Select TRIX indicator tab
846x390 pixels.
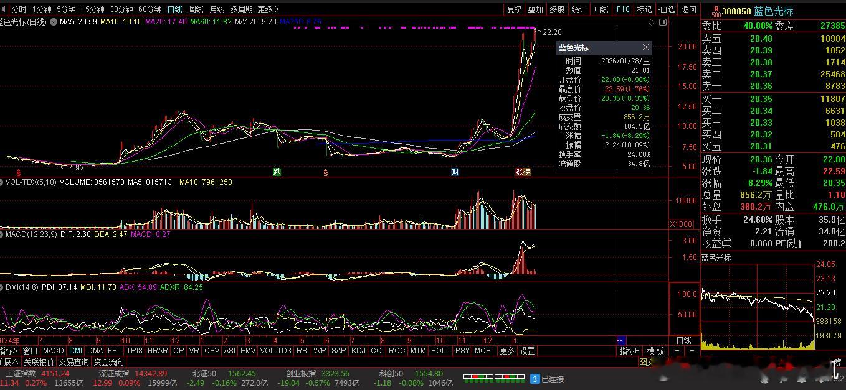135,351
